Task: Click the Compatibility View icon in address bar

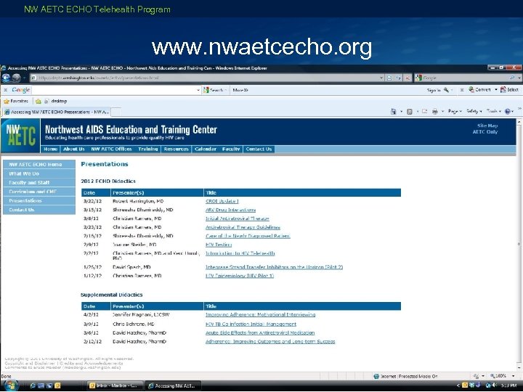Action: click(x=389, y=78)
